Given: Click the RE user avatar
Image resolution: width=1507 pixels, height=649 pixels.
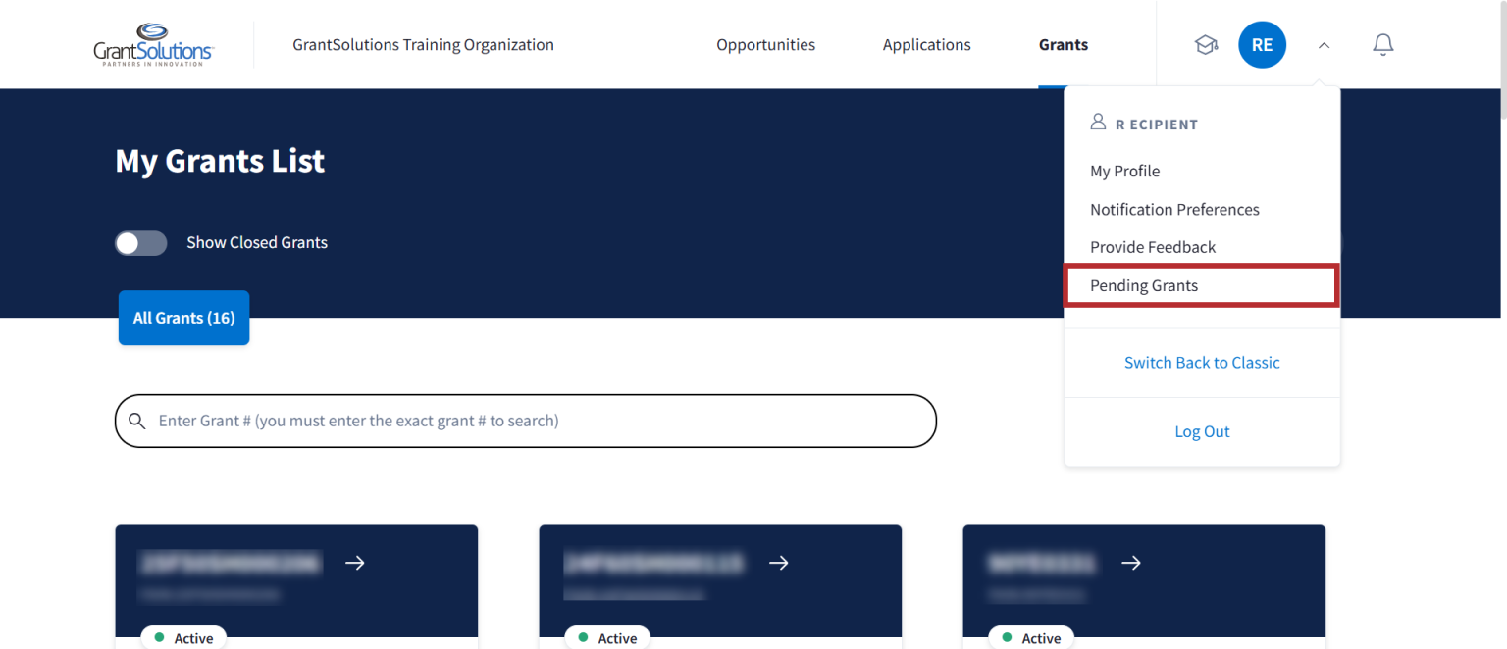Looking at the screenshot, I should click(x=1262, y=45).
